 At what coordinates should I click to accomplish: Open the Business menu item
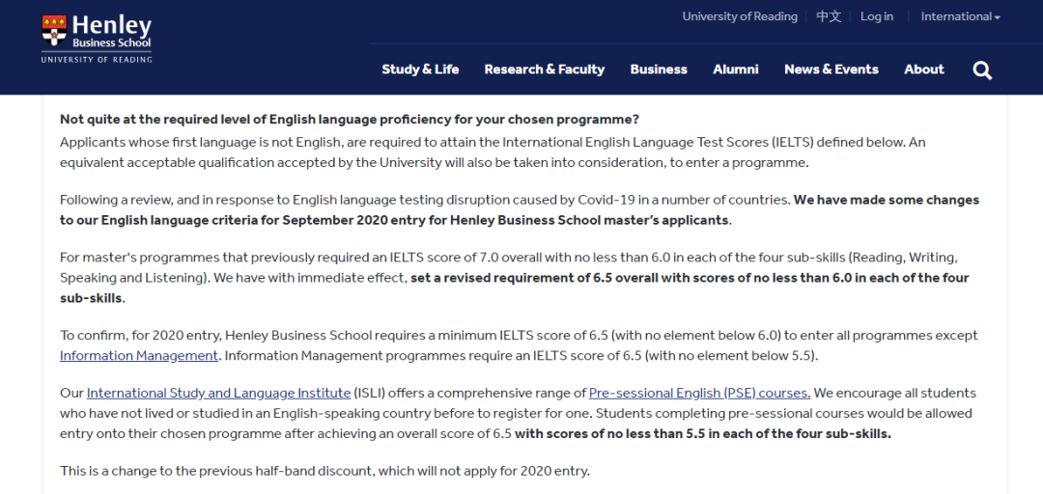click(x=659, y=69)
